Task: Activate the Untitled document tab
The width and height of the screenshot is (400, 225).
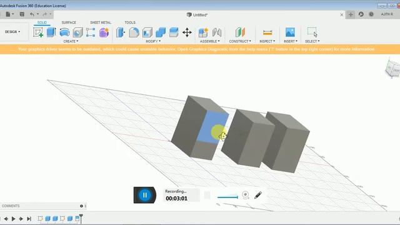Action: 197,15
